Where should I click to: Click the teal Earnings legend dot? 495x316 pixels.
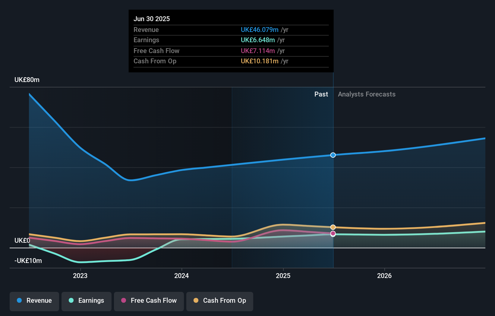pyautogui.click(x=71, y=301)
